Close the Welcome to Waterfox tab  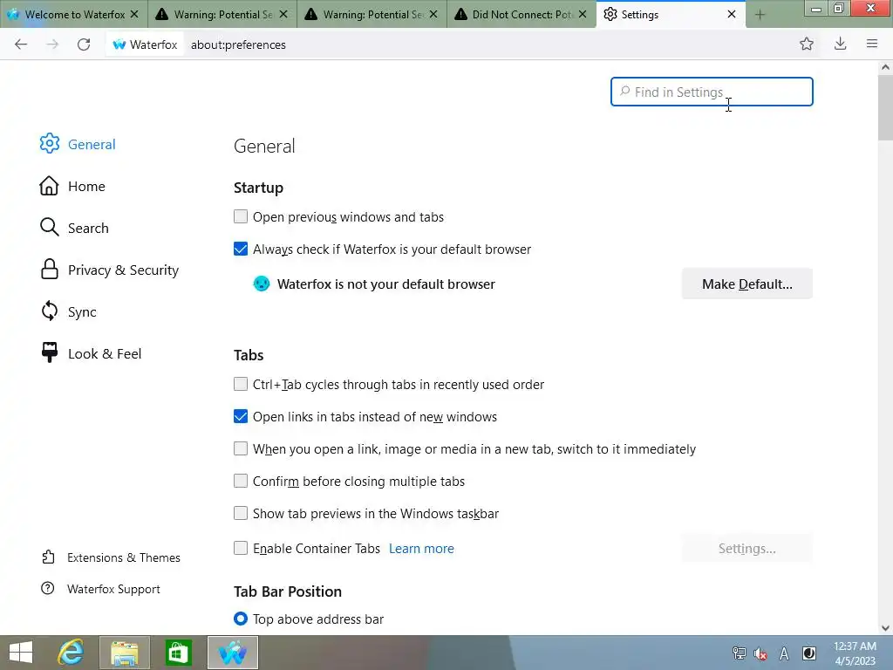(134, 14)
